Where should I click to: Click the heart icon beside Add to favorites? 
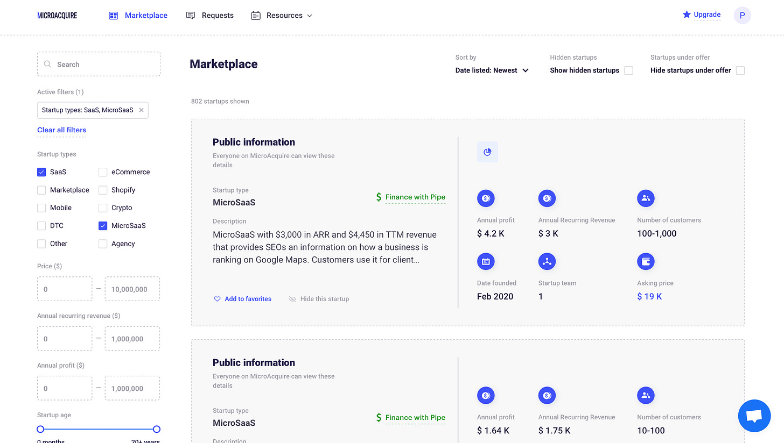point(218,299)
